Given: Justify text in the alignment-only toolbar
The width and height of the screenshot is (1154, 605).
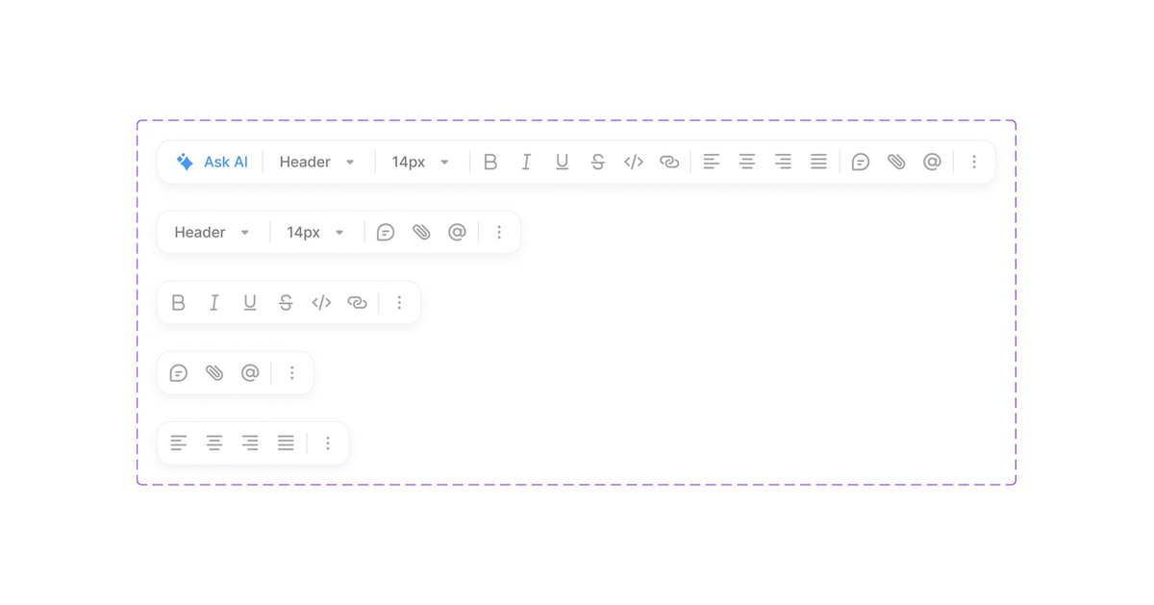Looking at the screenshot, I should click(286, 442).
